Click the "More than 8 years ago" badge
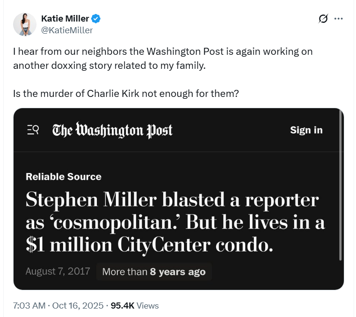This screenshot has height=317, width=356. [154, 272]
